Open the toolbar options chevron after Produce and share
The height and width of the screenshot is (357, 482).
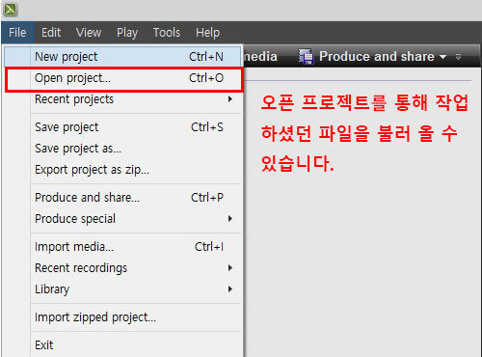pos(459,57)
